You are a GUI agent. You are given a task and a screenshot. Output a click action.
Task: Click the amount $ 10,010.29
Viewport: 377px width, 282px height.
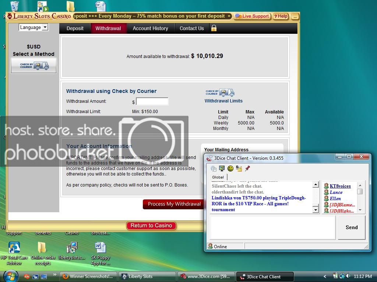[207, 56]
